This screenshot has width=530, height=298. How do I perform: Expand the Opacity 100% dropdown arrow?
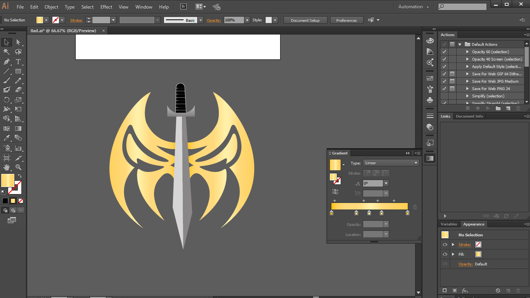[x=248, y=20]
